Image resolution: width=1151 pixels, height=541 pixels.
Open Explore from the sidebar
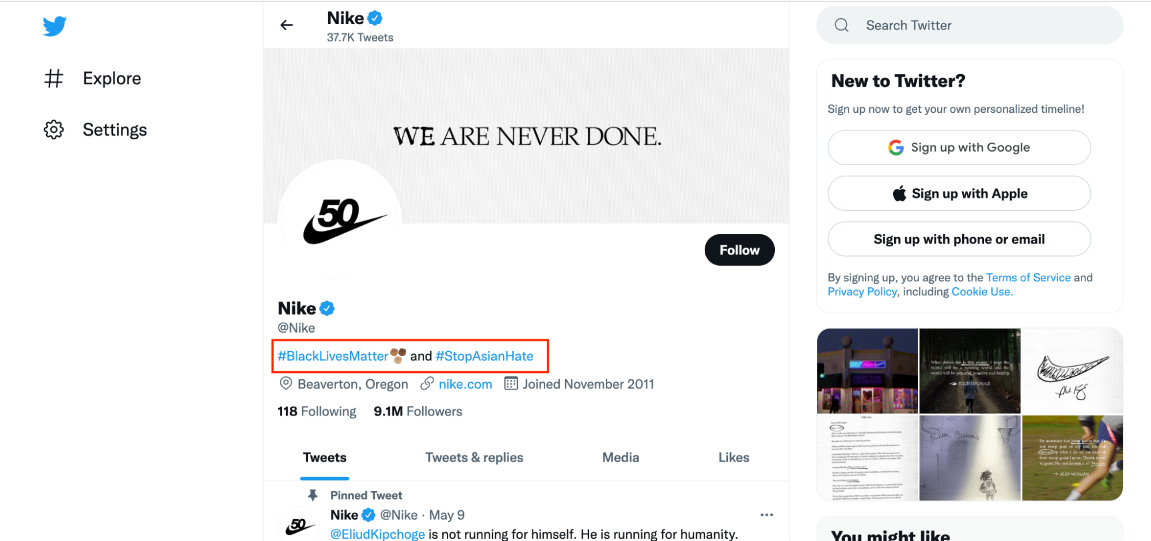tap(111, 78)
